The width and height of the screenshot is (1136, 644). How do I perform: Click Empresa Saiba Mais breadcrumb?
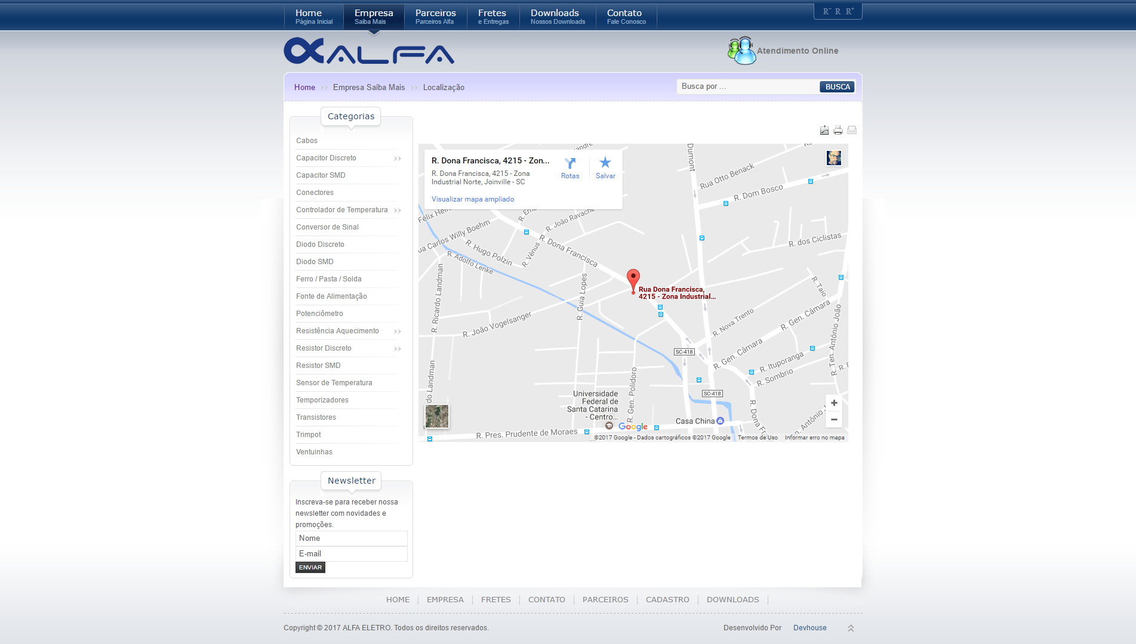369,87
